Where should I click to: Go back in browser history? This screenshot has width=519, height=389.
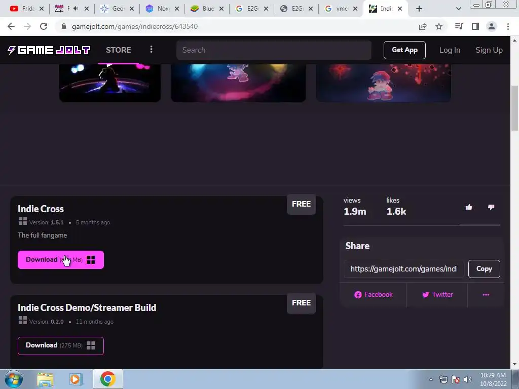[x=11, y=26]
